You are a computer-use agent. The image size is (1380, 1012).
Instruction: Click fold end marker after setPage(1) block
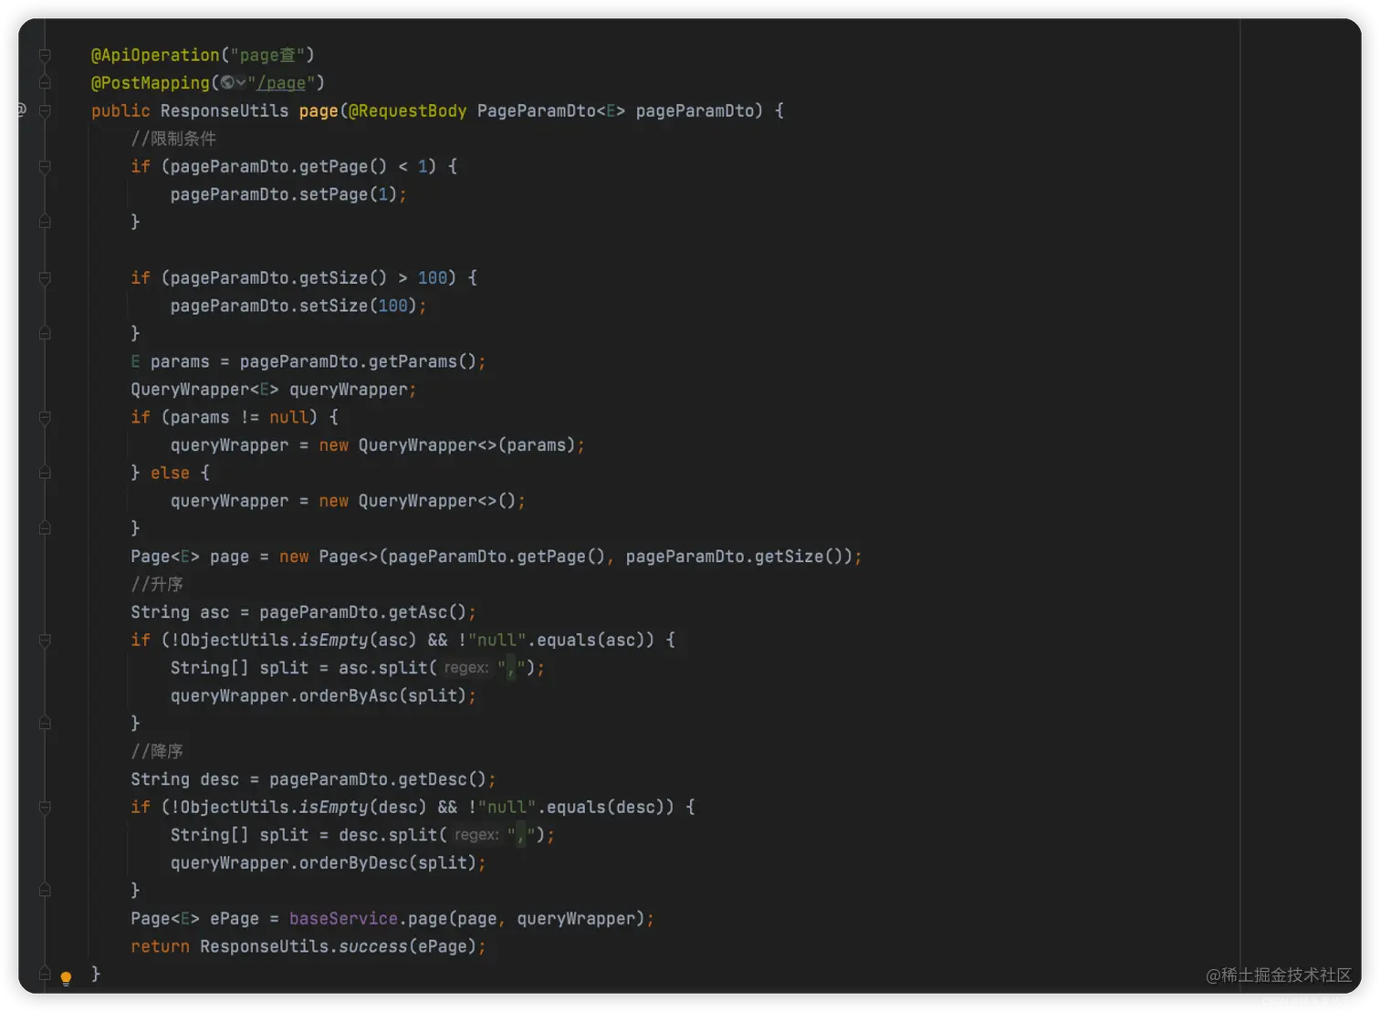pyautogui.click(x=45, y=222)
